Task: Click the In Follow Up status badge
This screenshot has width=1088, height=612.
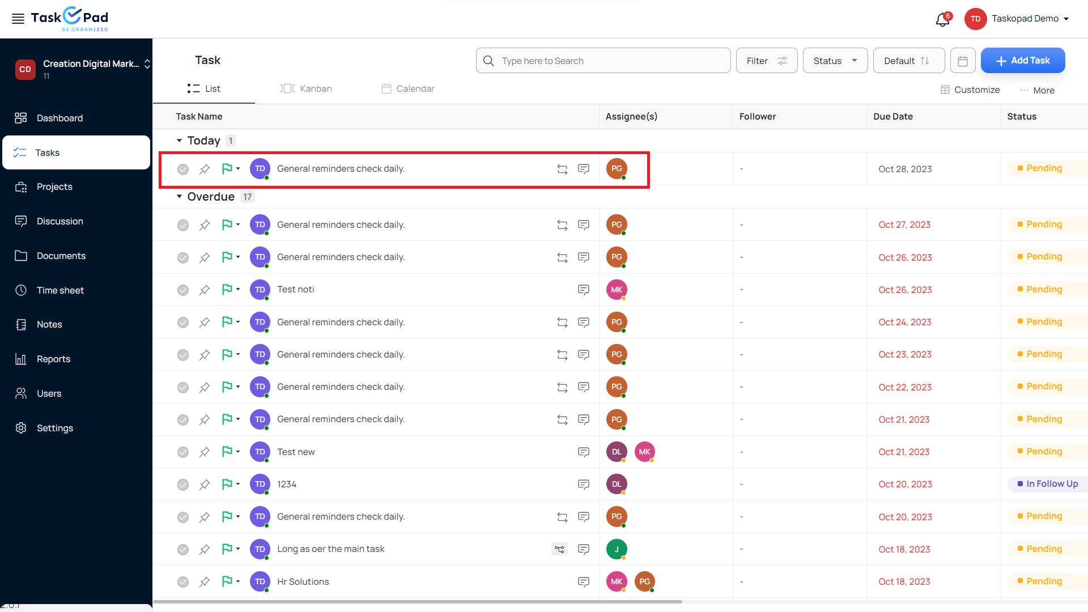Action: (x=1047, y=484)
